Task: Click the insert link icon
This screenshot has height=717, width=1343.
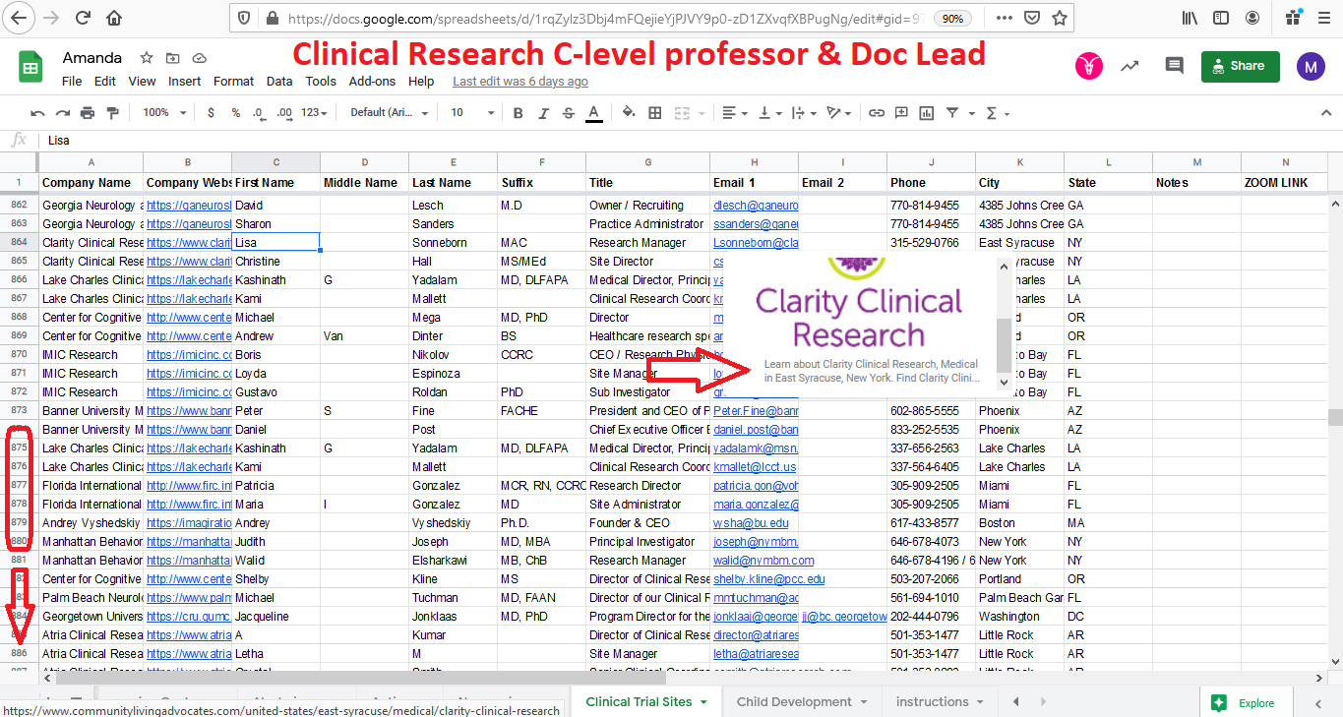Action: 876,113
